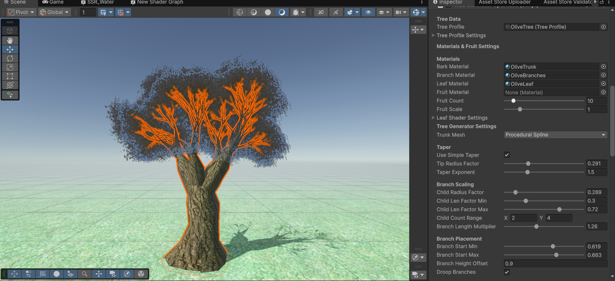
Task: Uncheck Use Simple Taper checkbox
Action: coord(507,155)
